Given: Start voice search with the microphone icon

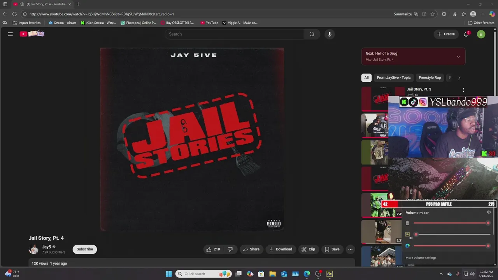Looking at the screenshot, I should click(330, 34).
